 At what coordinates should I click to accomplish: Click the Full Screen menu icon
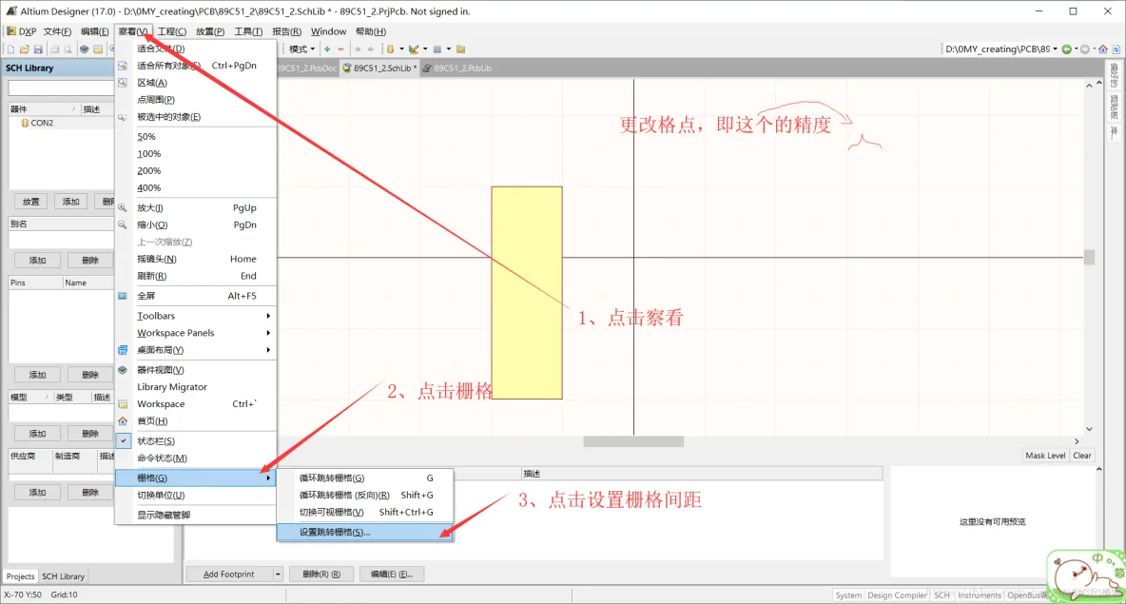click(x=122, y=296)
